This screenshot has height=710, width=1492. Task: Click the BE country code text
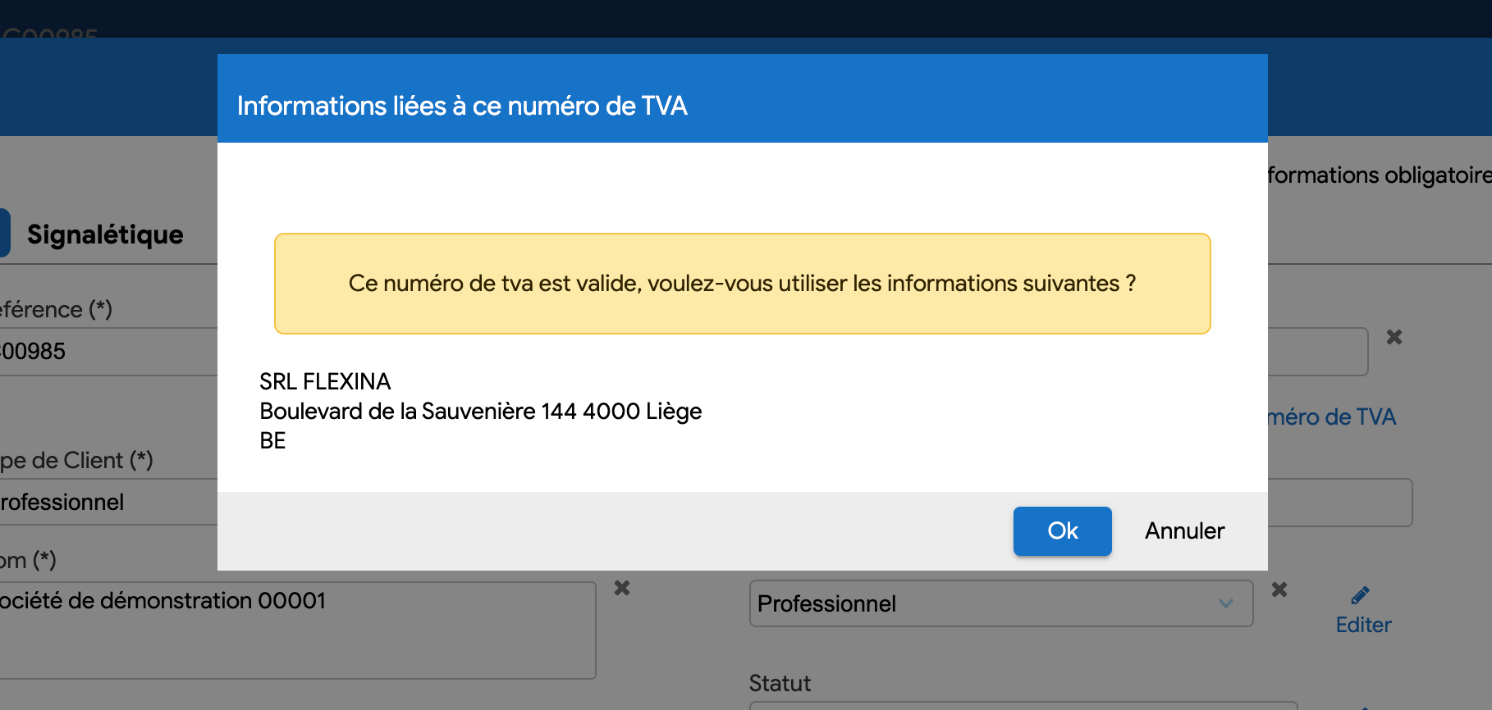click(272, 441)
